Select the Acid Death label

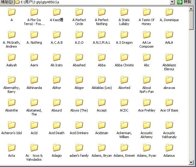57,133
